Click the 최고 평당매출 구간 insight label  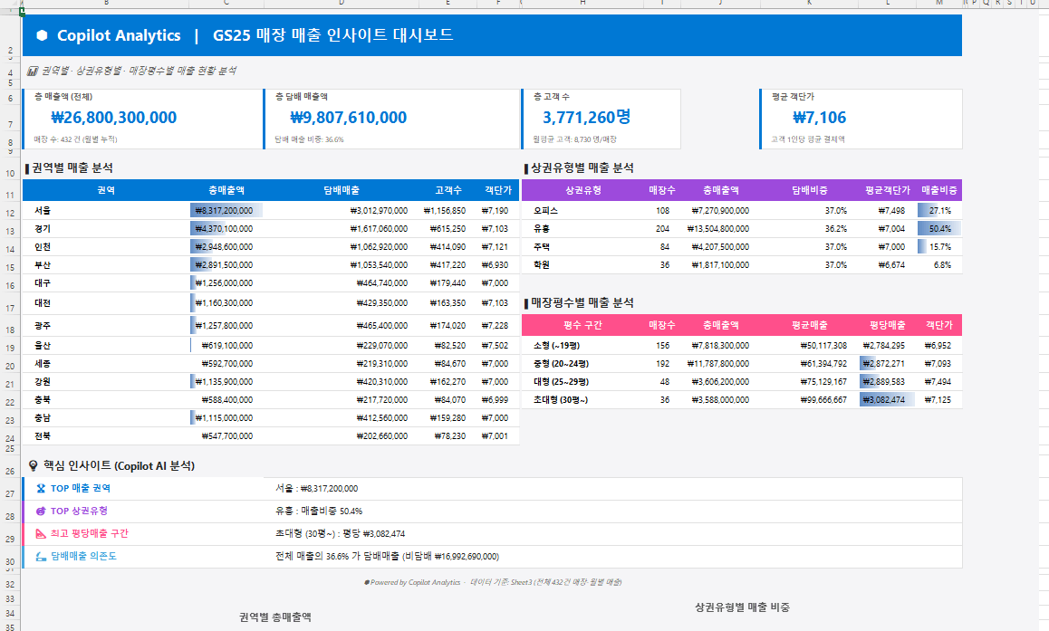coord(89,533)
